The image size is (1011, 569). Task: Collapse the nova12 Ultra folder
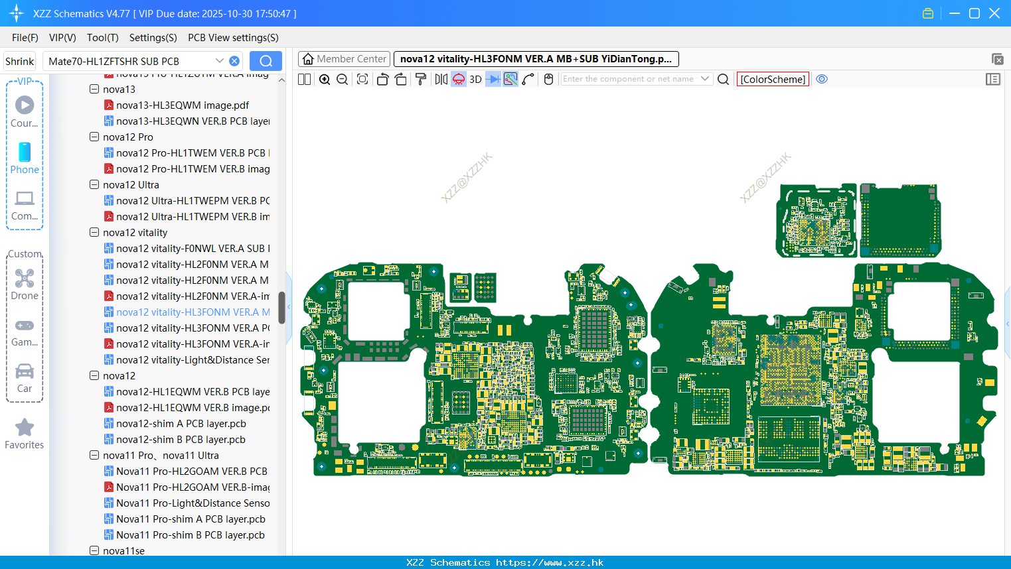94,184
